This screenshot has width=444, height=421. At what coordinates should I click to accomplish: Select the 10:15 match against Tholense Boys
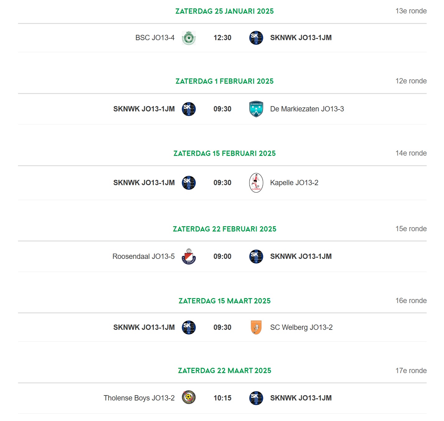222,398
